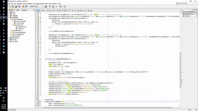Run the project with green play icon
The width and height of the screenshot is (198, 111).
click(56, 6)
